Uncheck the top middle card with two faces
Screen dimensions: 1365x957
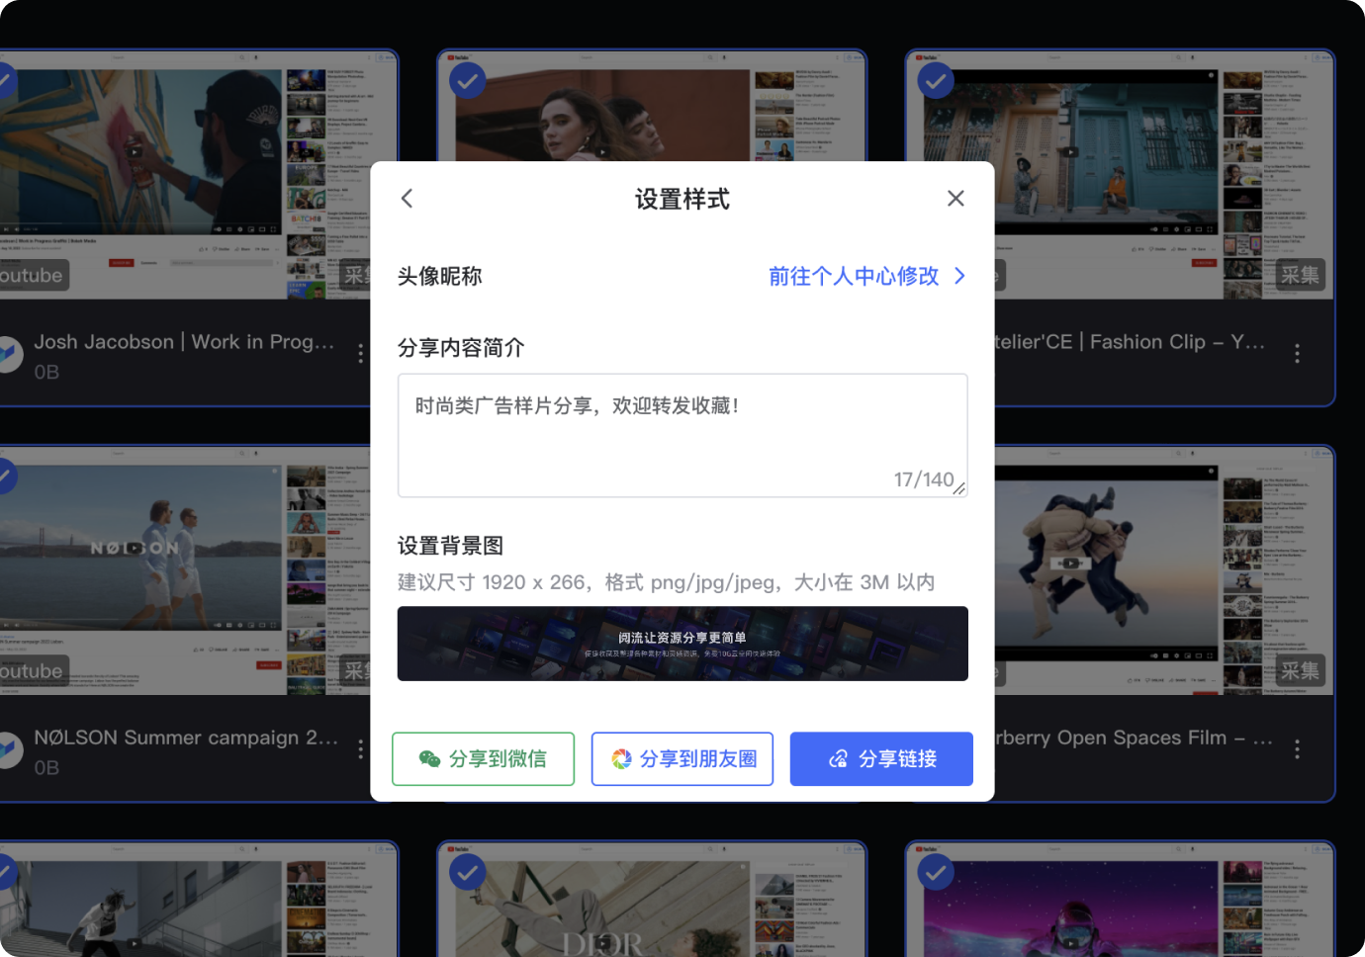(x=468, y=80)
